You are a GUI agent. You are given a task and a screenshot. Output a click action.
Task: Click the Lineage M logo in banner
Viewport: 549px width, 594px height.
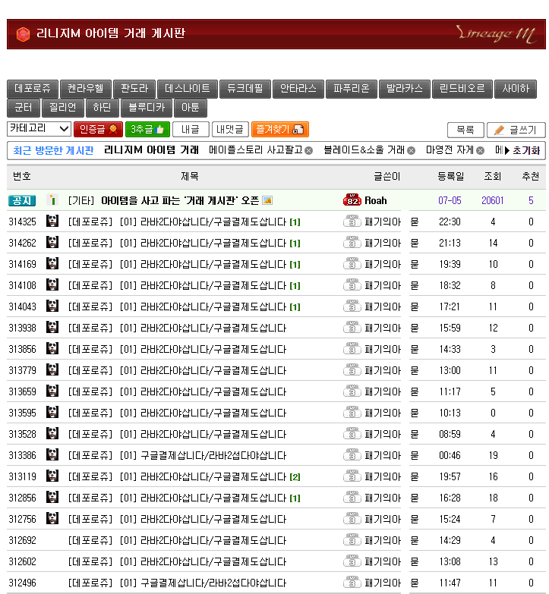[x=497, y=34]
